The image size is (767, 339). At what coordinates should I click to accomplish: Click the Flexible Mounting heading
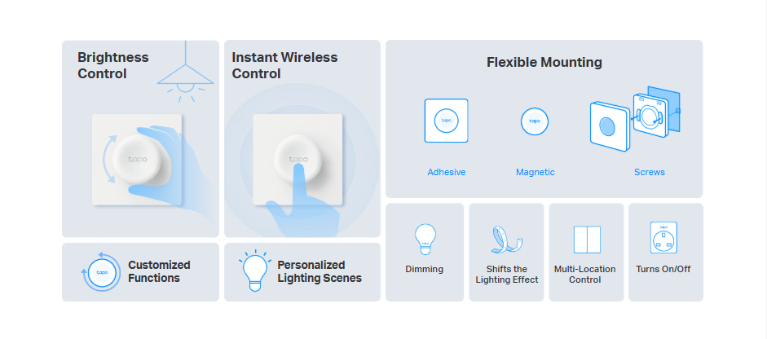544,63
